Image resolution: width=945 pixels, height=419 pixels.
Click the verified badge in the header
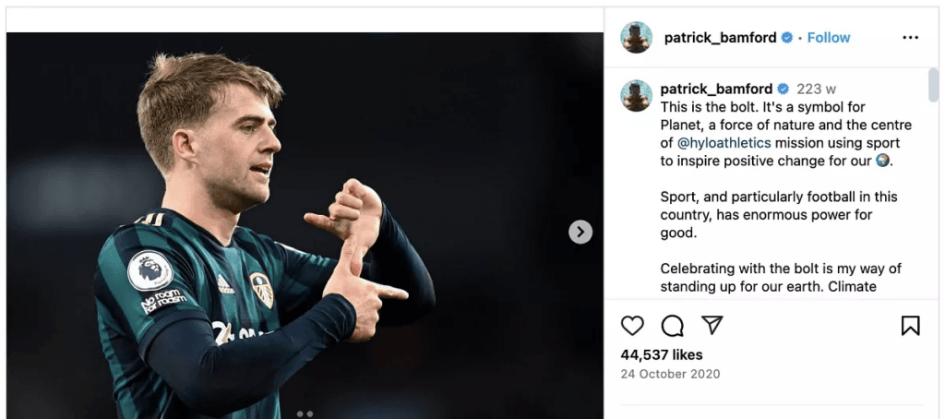point(787,38)
